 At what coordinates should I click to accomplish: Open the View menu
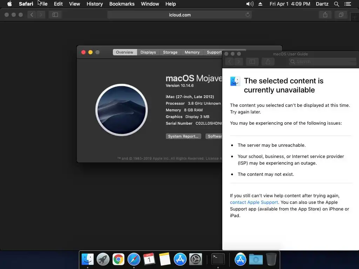74,4
